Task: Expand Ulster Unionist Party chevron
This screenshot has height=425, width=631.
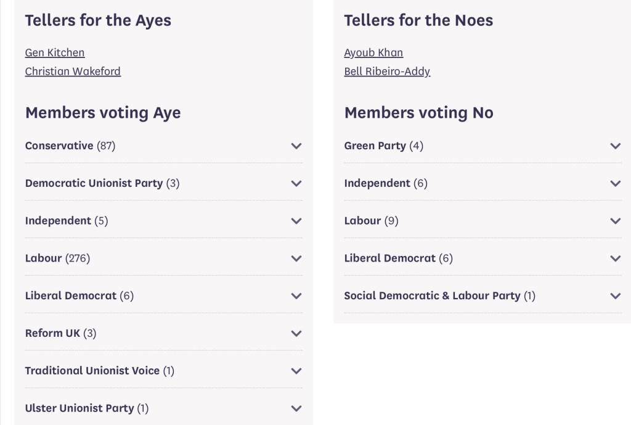Action: pyautogui.click(x=296, y=408)
